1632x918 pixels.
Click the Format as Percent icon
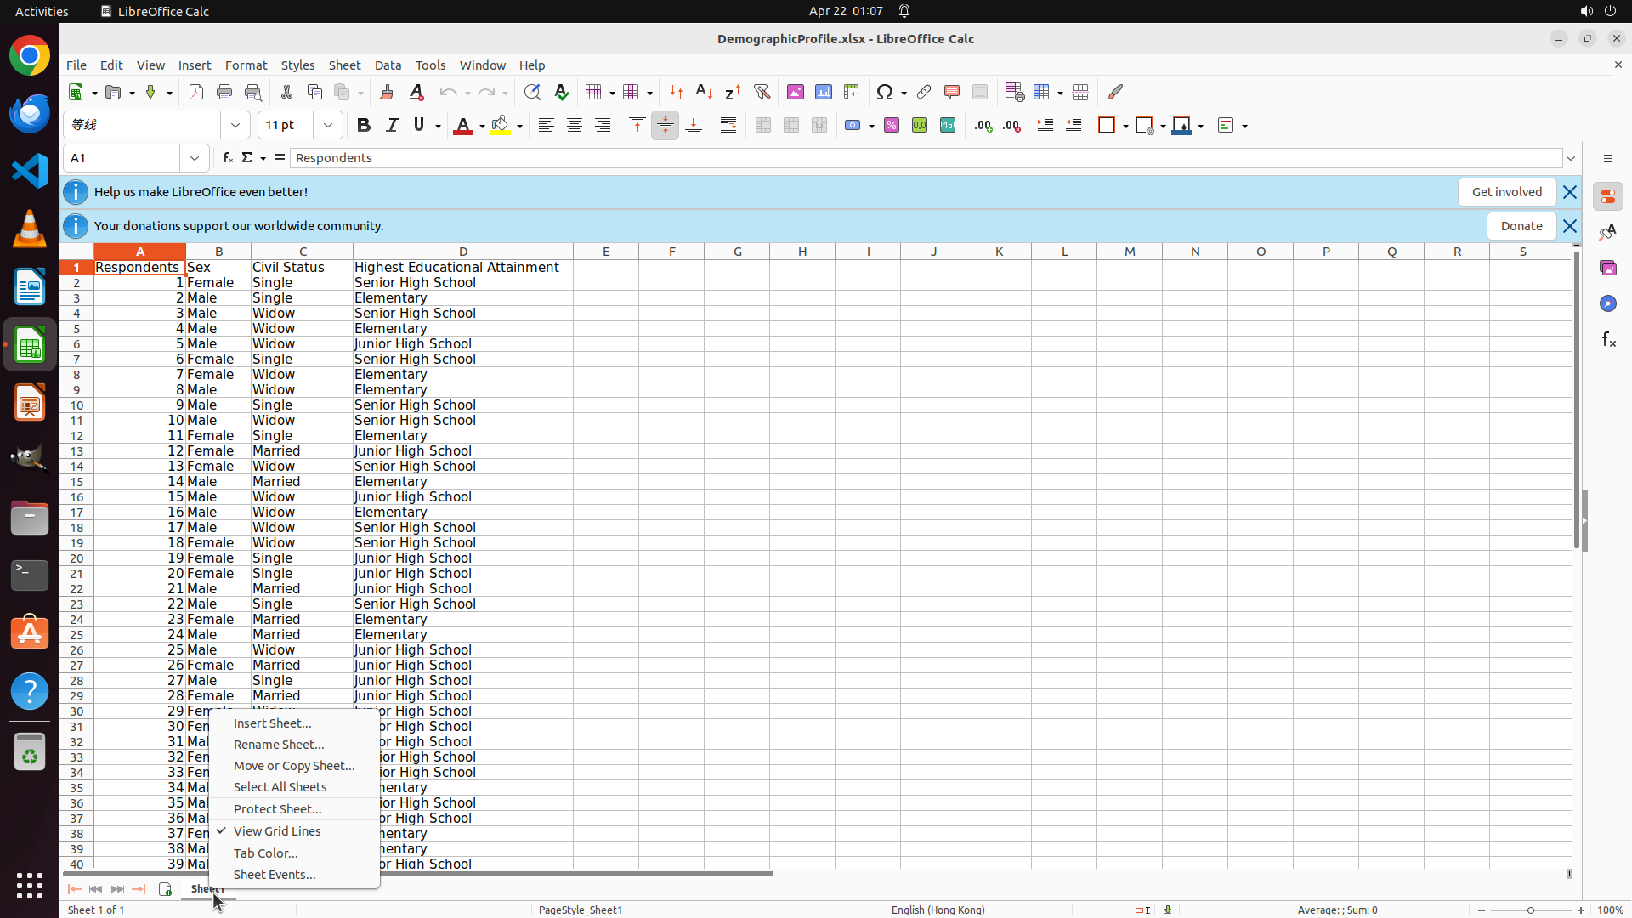point(891,126)
